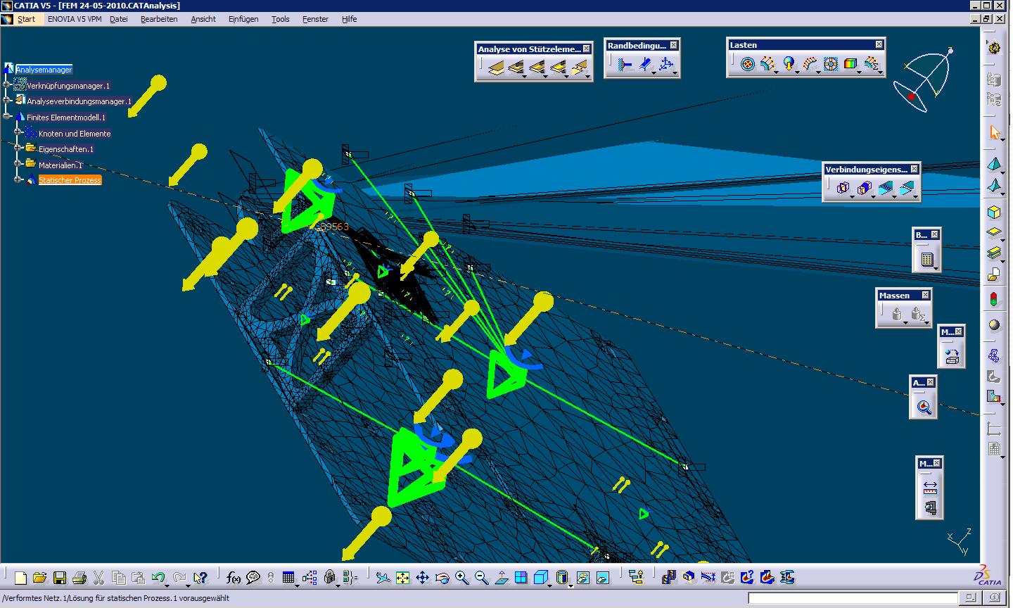
Task: Click the Zoom Out magnifier
Action: [481, 578]
